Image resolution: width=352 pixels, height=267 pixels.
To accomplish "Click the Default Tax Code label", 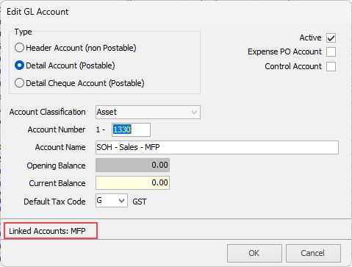I will pyautogui.click(x=54, y=202).
